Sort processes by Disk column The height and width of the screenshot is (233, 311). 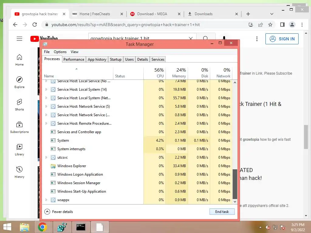[199, 73]
